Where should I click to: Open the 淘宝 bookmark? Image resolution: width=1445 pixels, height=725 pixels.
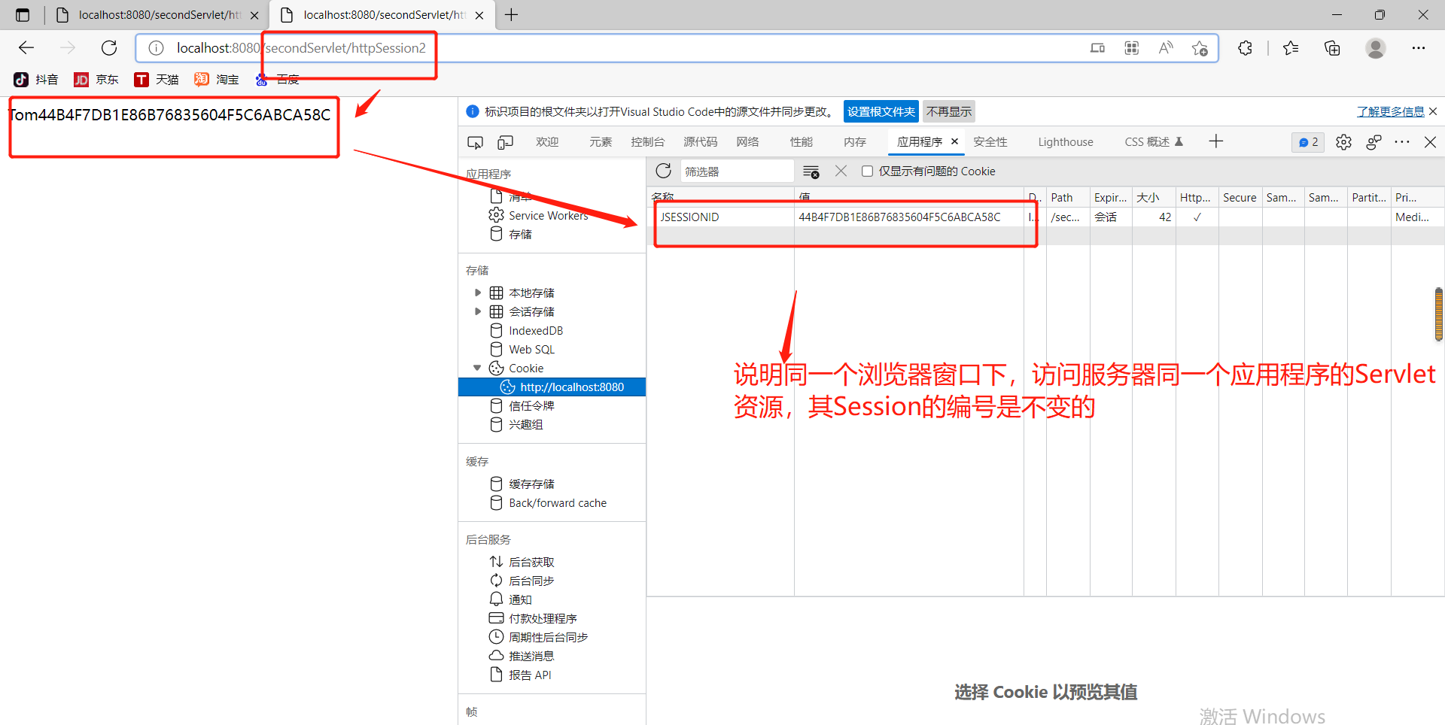pos(217,80)
